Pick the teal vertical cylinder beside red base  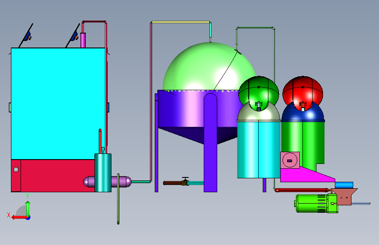(x=103, y=173)
